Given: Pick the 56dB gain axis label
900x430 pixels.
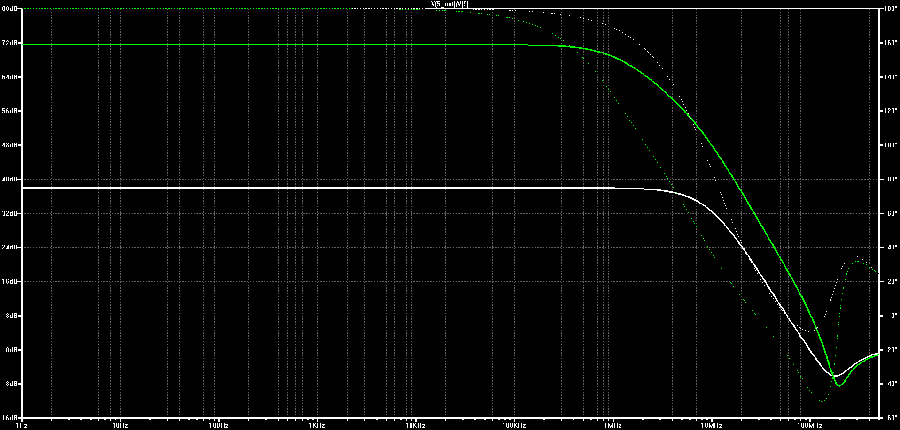Looking at the screenshot, I should 10,111.
